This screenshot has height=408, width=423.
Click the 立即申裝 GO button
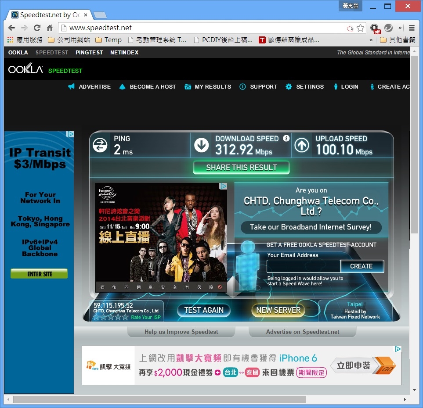[363, 366]
